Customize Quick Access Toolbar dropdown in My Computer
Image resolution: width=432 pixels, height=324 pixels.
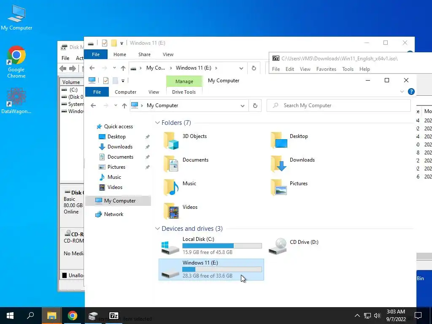pos(123,81)
